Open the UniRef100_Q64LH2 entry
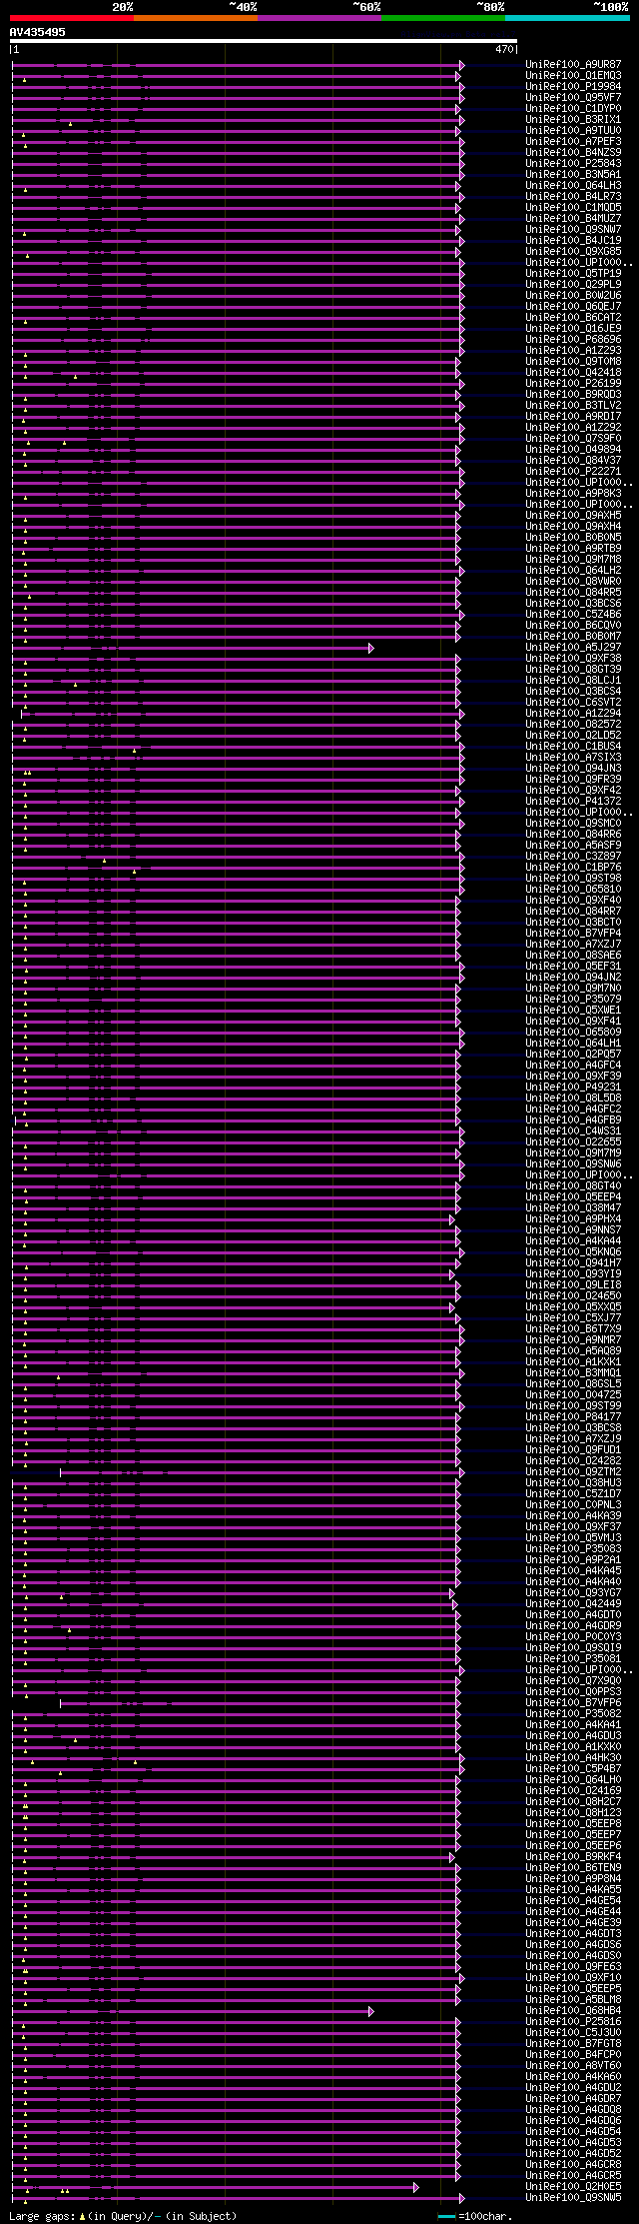639x2224 pixels. click(x=573, y=571)
